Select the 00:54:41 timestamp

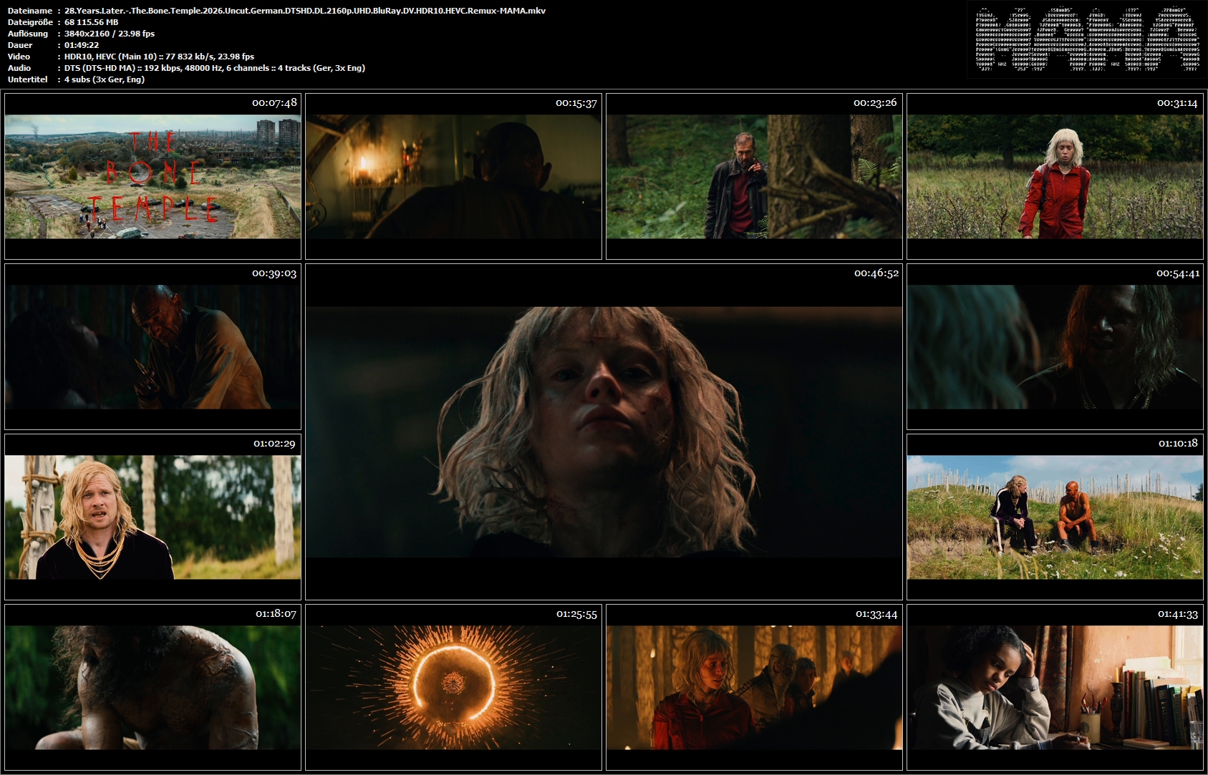coord(1178,273)
